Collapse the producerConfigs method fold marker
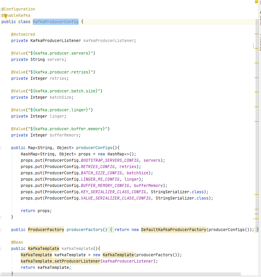The width and height of the screenshot is (261, 277). [1, 148]
